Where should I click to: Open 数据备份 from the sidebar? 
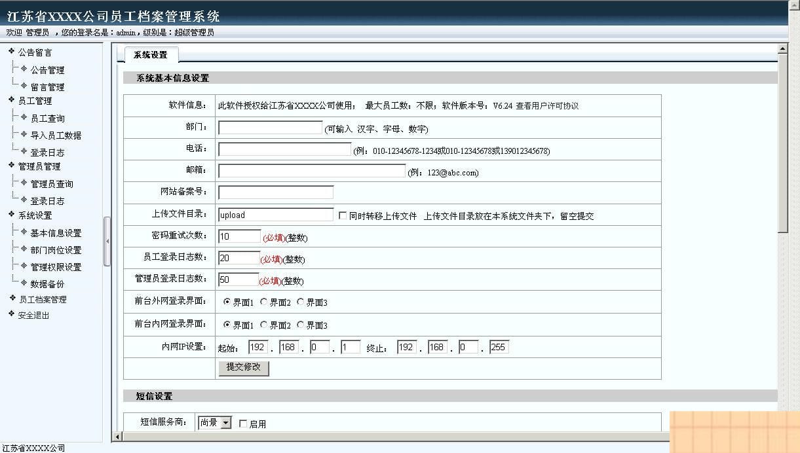48,283
